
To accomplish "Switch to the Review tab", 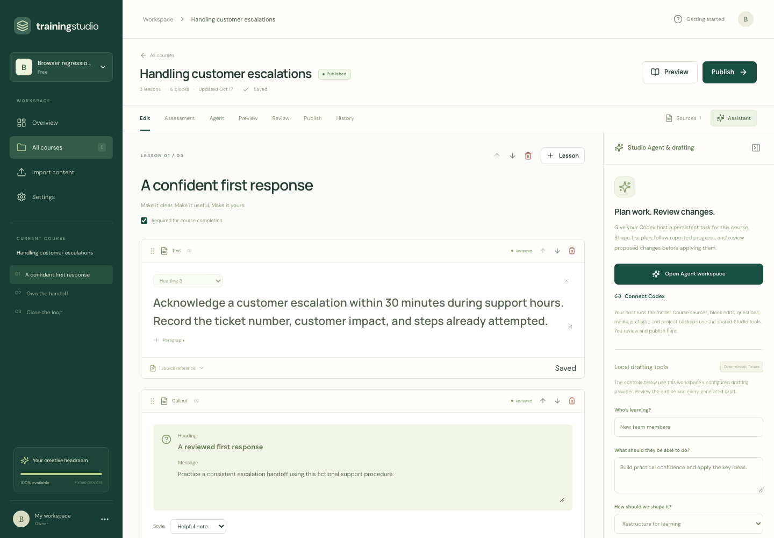I will click(281, 118).
